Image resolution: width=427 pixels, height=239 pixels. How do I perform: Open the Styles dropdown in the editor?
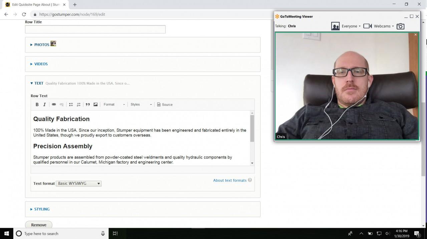141,105
